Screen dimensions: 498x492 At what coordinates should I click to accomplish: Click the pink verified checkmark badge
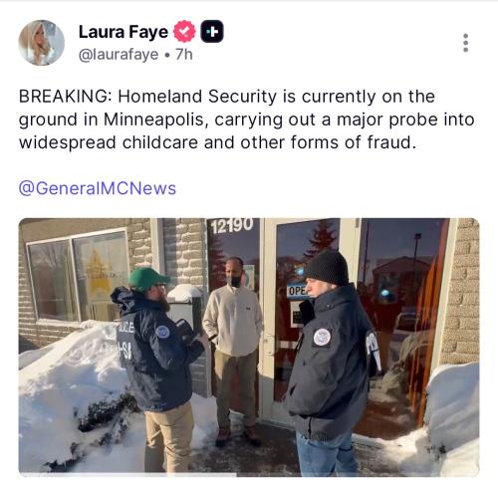[x=184, y=32]
